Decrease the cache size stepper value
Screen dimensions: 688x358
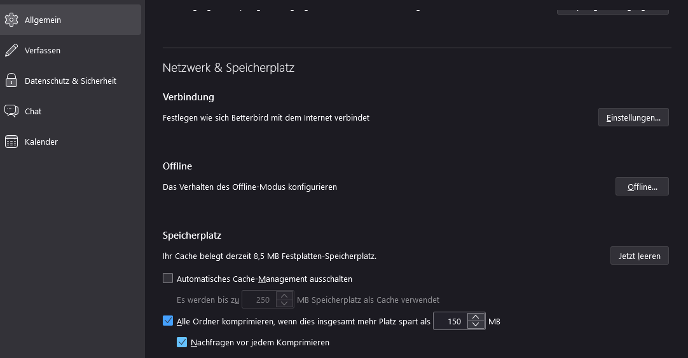284,303
